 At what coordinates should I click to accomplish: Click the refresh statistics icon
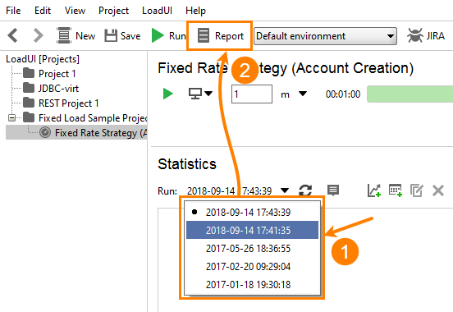click(305, 190)
